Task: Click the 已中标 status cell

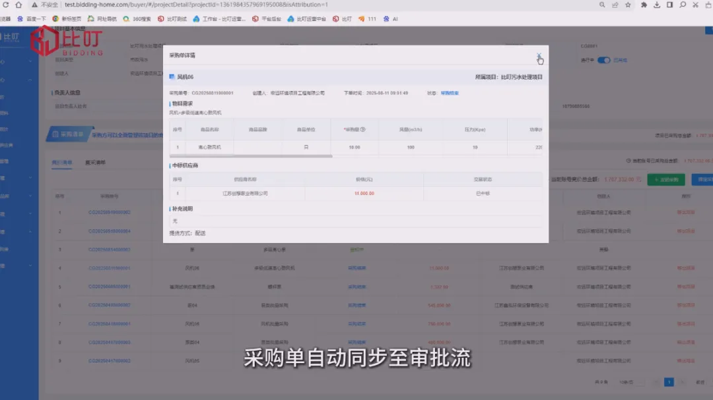Action: click(x=483, y=194)
